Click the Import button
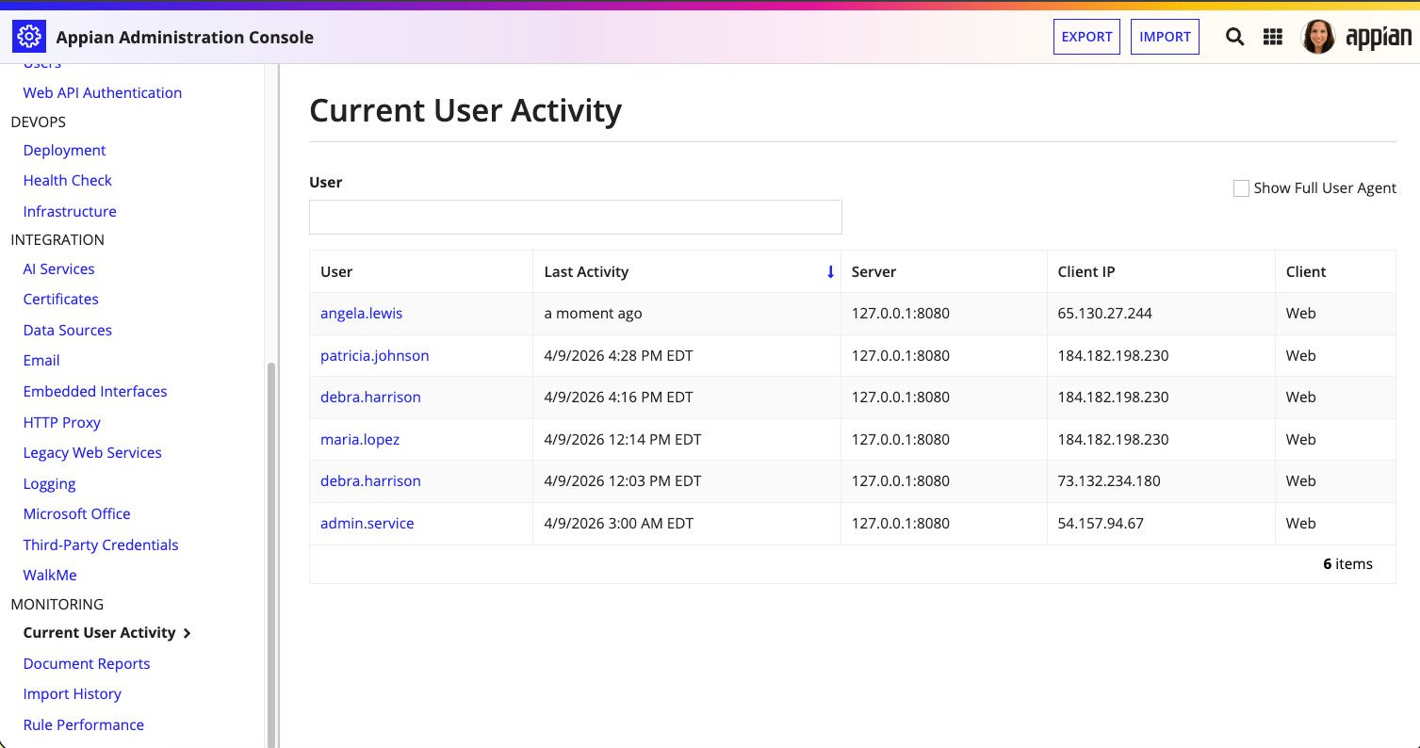1420x748 pixels. [1165, 37]
